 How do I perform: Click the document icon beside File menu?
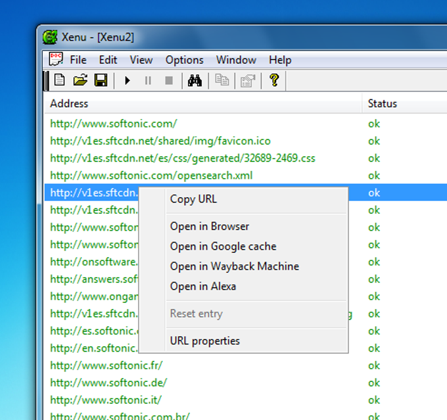(56, 59)
